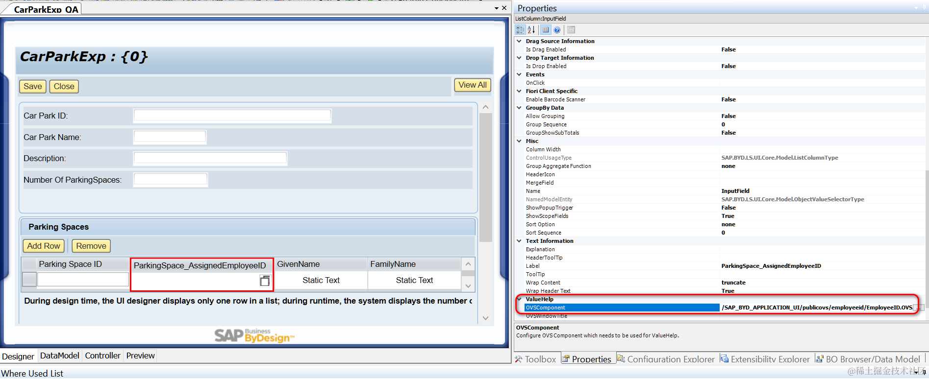Click scroll down arrow in parking spaces list
This screenshot has height=379, width=929.
pos(468,285)
